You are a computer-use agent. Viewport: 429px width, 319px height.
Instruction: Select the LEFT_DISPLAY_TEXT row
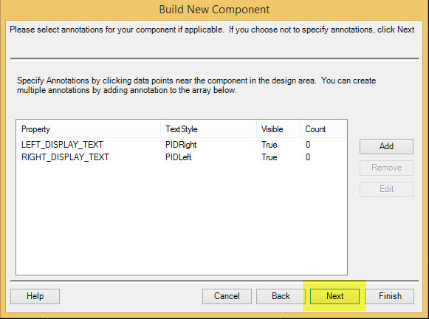tap(182, 145)
